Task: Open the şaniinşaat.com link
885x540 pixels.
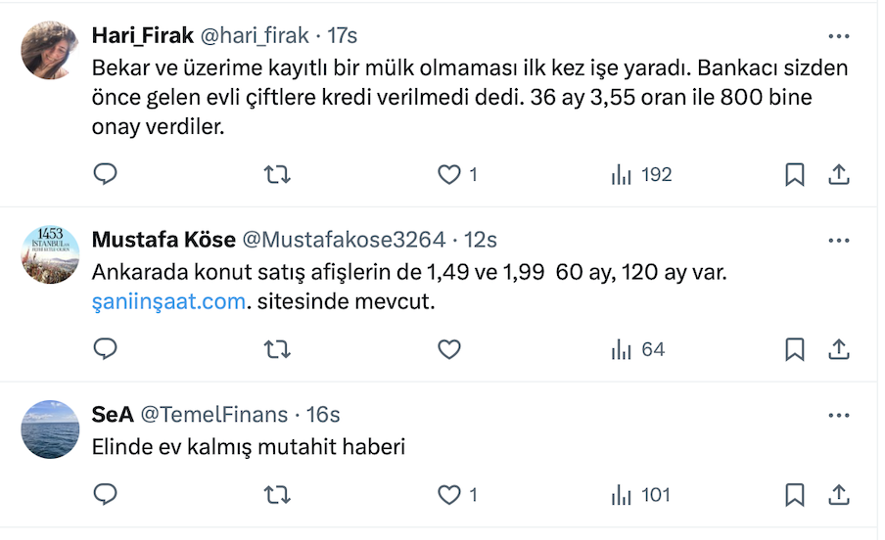Action: [167, 301]
